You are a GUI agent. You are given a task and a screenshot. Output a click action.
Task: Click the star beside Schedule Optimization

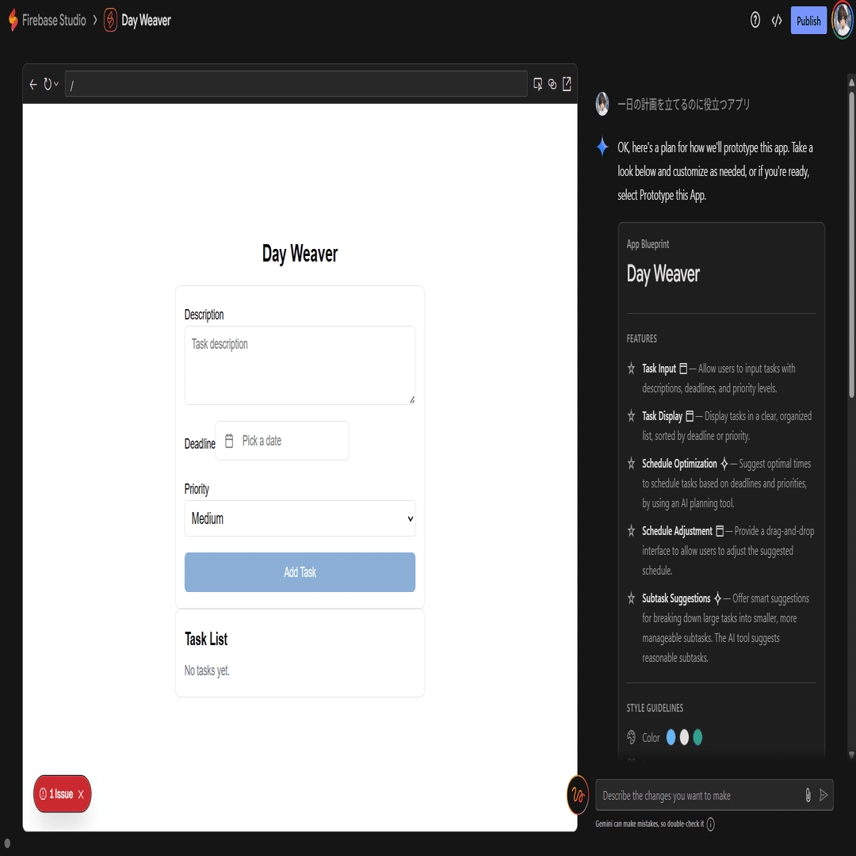click(631, 464)
